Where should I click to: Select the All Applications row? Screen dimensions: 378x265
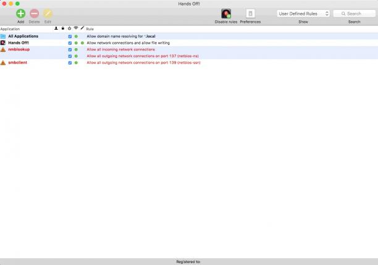click(x=189, y=36)
